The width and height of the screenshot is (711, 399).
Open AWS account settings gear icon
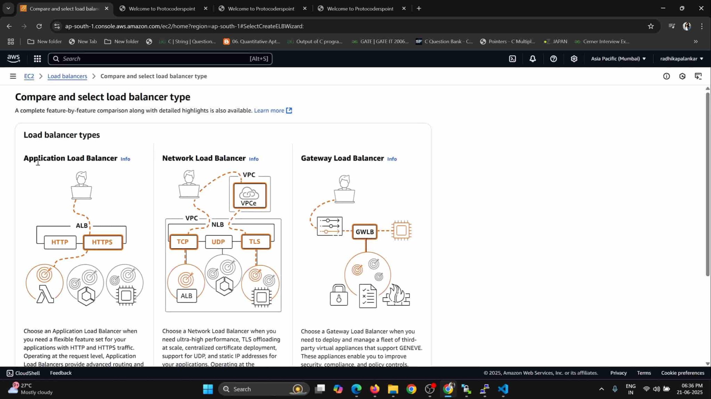coord(574,59)
